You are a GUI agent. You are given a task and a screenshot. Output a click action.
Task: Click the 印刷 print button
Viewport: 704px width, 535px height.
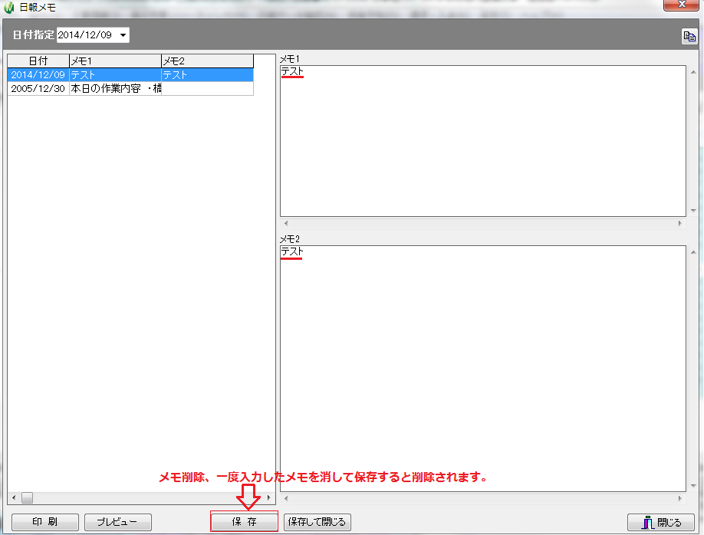point(45,522)
